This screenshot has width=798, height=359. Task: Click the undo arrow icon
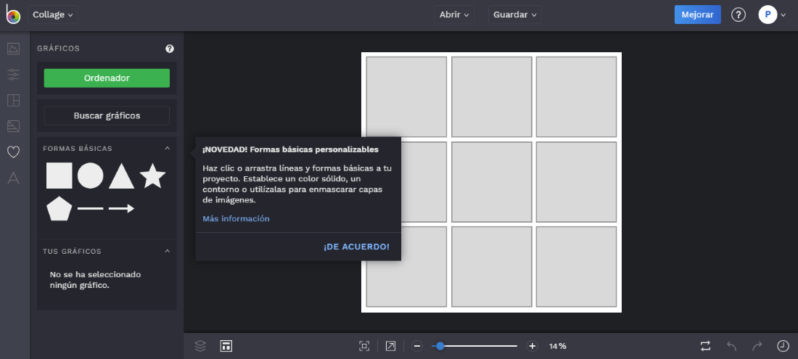pos(731,346)
